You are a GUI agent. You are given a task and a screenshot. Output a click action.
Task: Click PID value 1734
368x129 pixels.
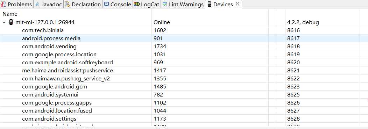pyautogui.click(x=160, y=46)
